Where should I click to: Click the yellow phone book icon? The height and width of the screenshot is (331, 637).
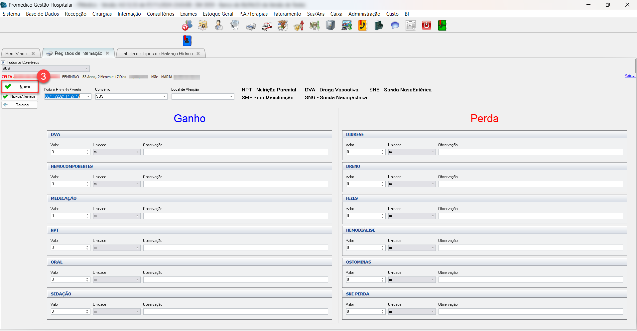(x=362, y=26)
